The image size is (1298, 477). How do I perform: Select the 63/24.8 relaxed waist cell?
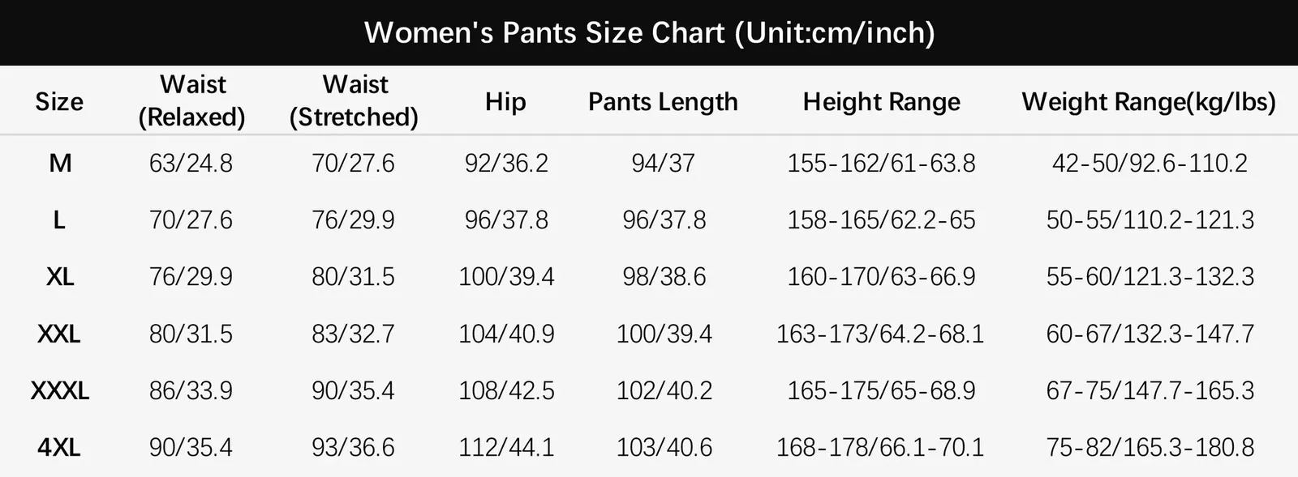[x=191, y=164]
